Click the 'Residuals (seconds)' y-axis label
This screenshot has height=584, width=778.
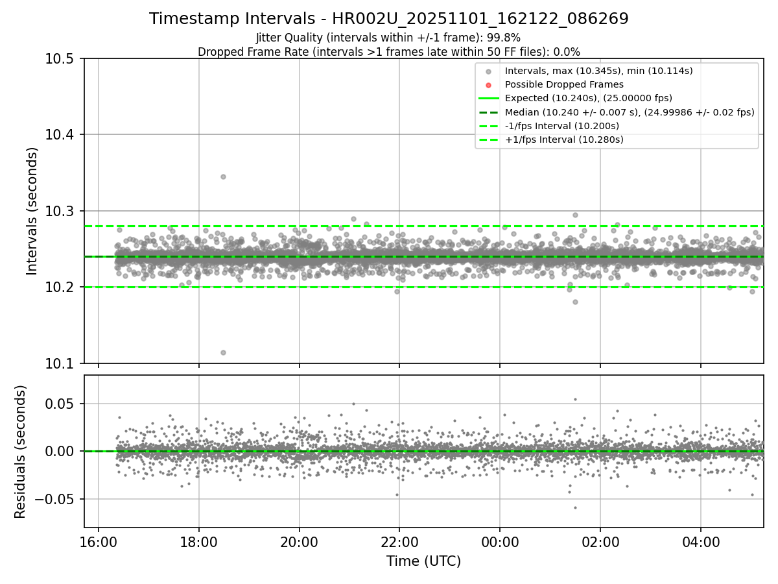pos(21,452)
